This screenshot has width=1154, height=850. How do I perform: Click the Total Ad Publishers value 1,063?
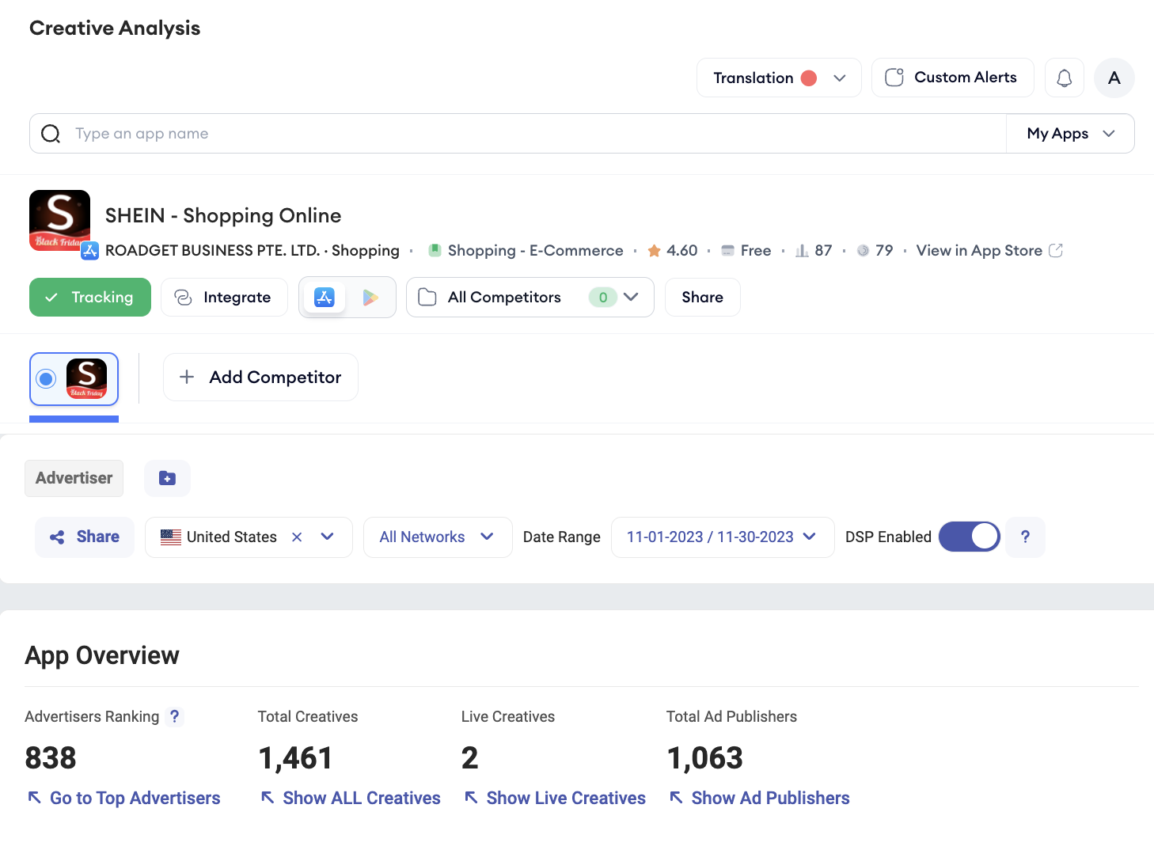pos(705,758)
